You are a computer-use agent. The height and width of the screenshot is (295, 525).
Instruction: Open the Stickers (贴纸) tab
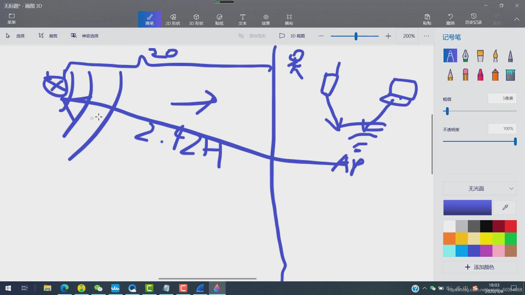[x=219, y=19]
